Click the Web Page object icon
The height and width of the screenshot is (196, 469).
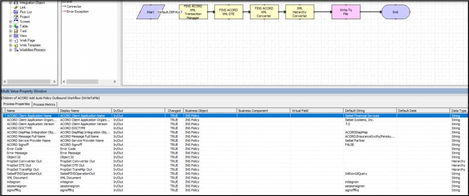(16, 41)
